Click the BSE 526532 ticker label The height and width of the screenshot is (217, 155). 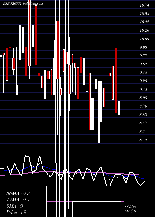coord(12,4)
